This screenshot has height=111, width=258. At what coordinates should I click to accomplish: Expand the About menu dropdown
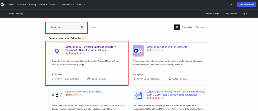pos(81,5)
